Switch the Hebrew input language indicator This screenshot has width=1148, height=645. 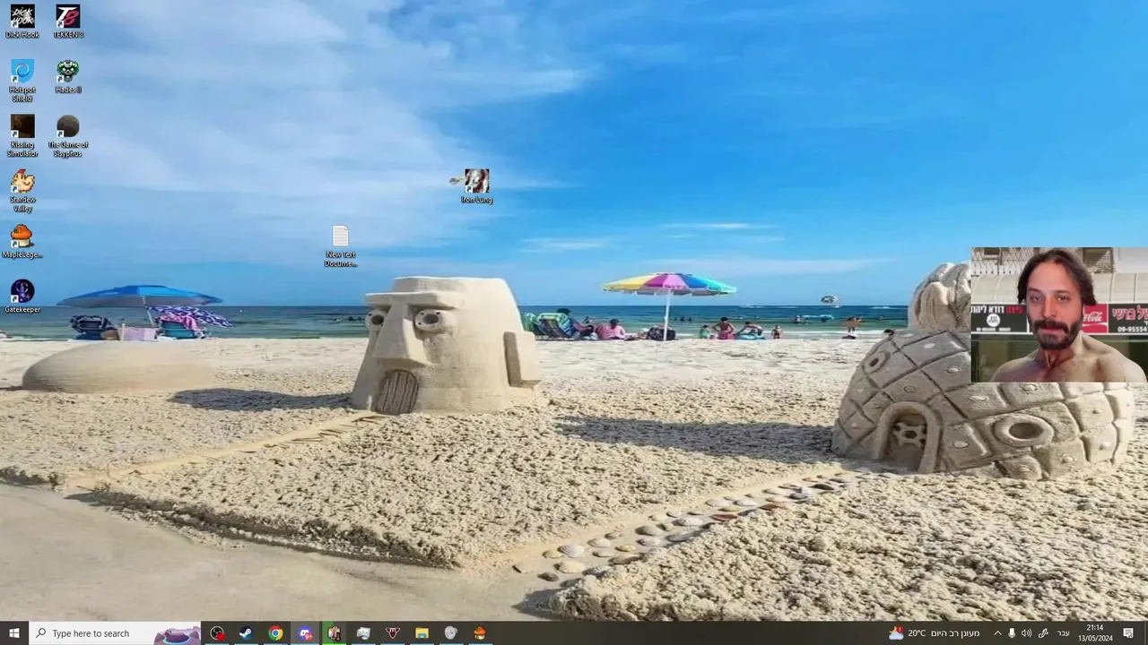(x=1063, y=633)
